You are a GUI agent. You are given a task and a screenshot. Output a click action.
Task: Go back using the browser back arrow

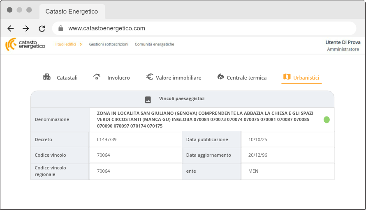coord(11,28)
